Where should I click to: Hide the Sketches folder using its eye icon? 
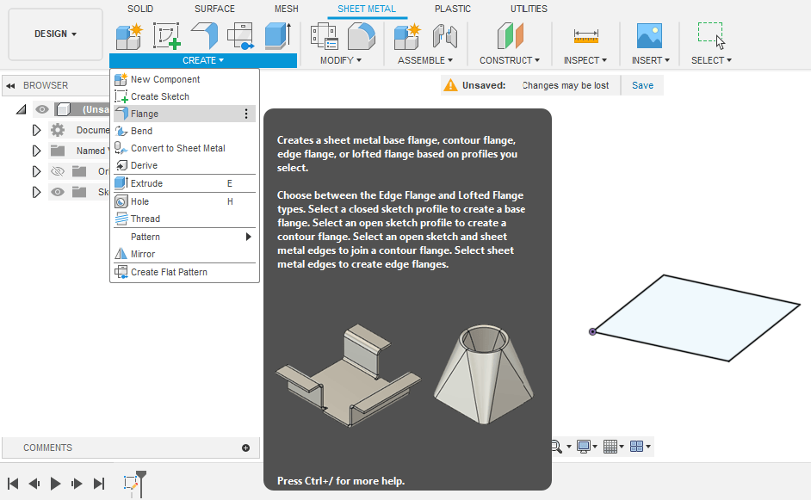pyautogui.click(x=58, y=192)
